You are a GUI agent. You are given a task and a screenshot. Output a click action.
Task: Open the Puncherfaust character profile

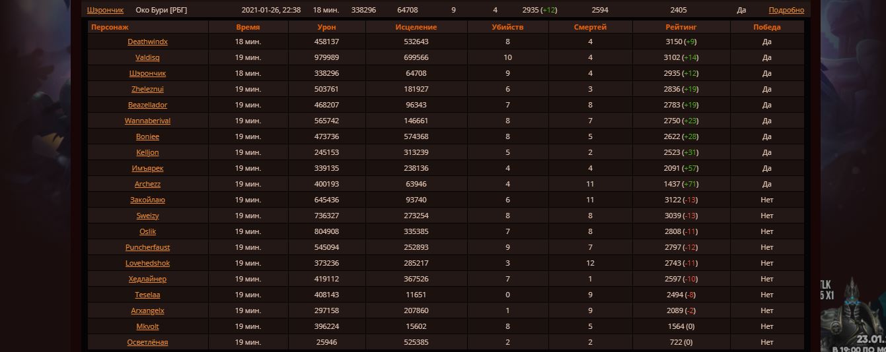pos(147,247)
